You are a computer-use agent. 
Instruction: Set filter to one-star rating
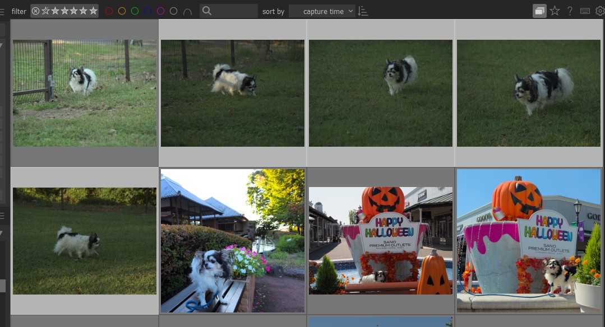[x=55, y=11]
